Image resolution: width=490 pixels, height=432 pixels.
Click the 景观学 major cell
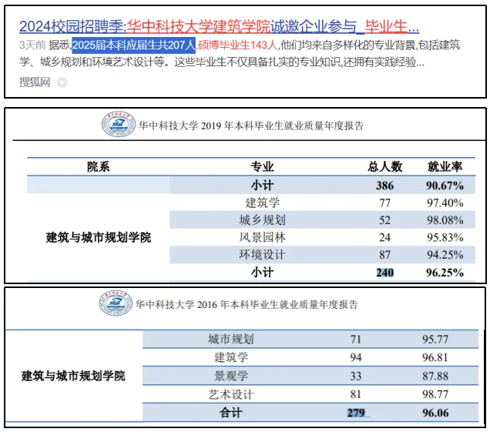point(231,376)
